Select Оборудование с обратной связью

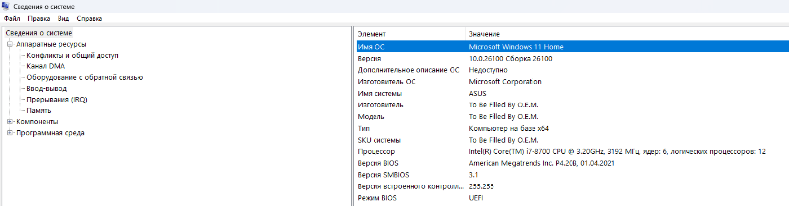click(85, 77)
